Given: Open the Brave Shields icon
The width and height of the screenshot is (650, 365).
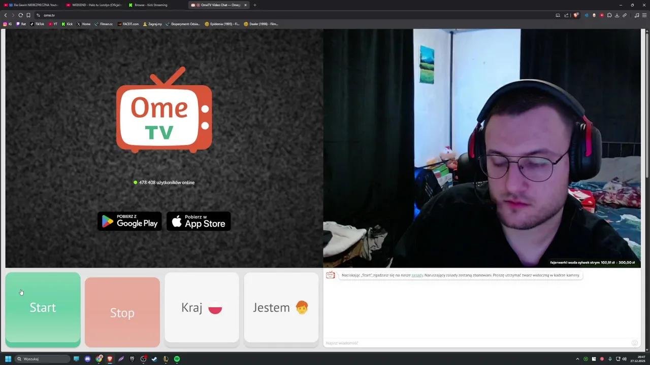Looking at the screenshot, I should coord(576,15).
